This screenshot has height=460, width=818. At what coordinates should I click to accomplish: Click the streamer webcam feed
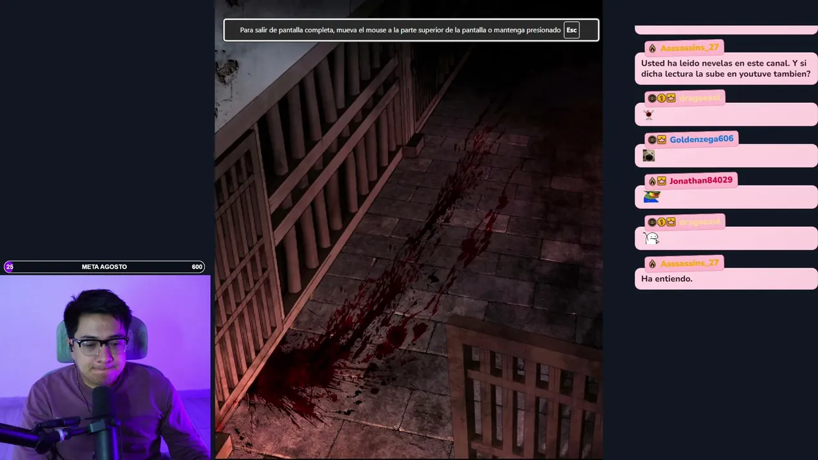point(105,367)
